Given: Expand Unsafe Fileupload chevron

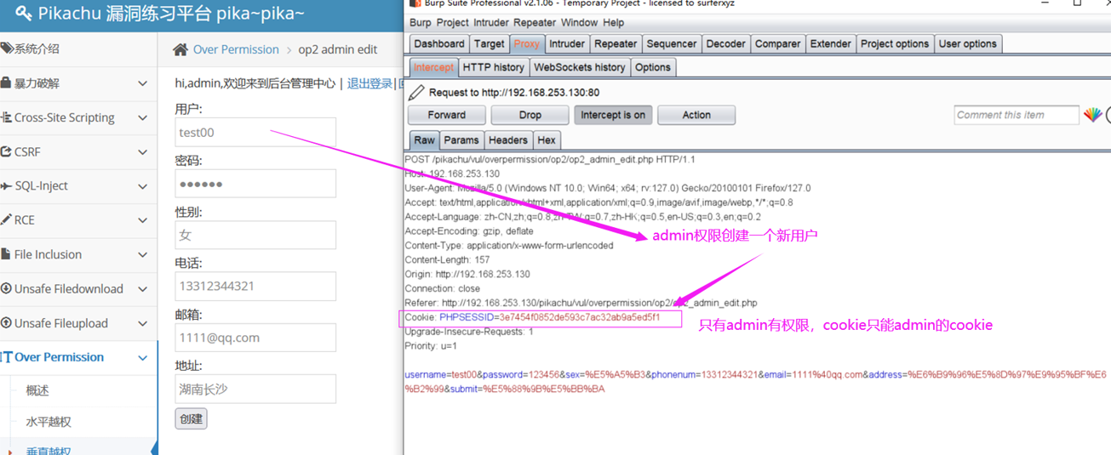Looking at the screenshot, I should pyautogui.click(x=142, y=323).
